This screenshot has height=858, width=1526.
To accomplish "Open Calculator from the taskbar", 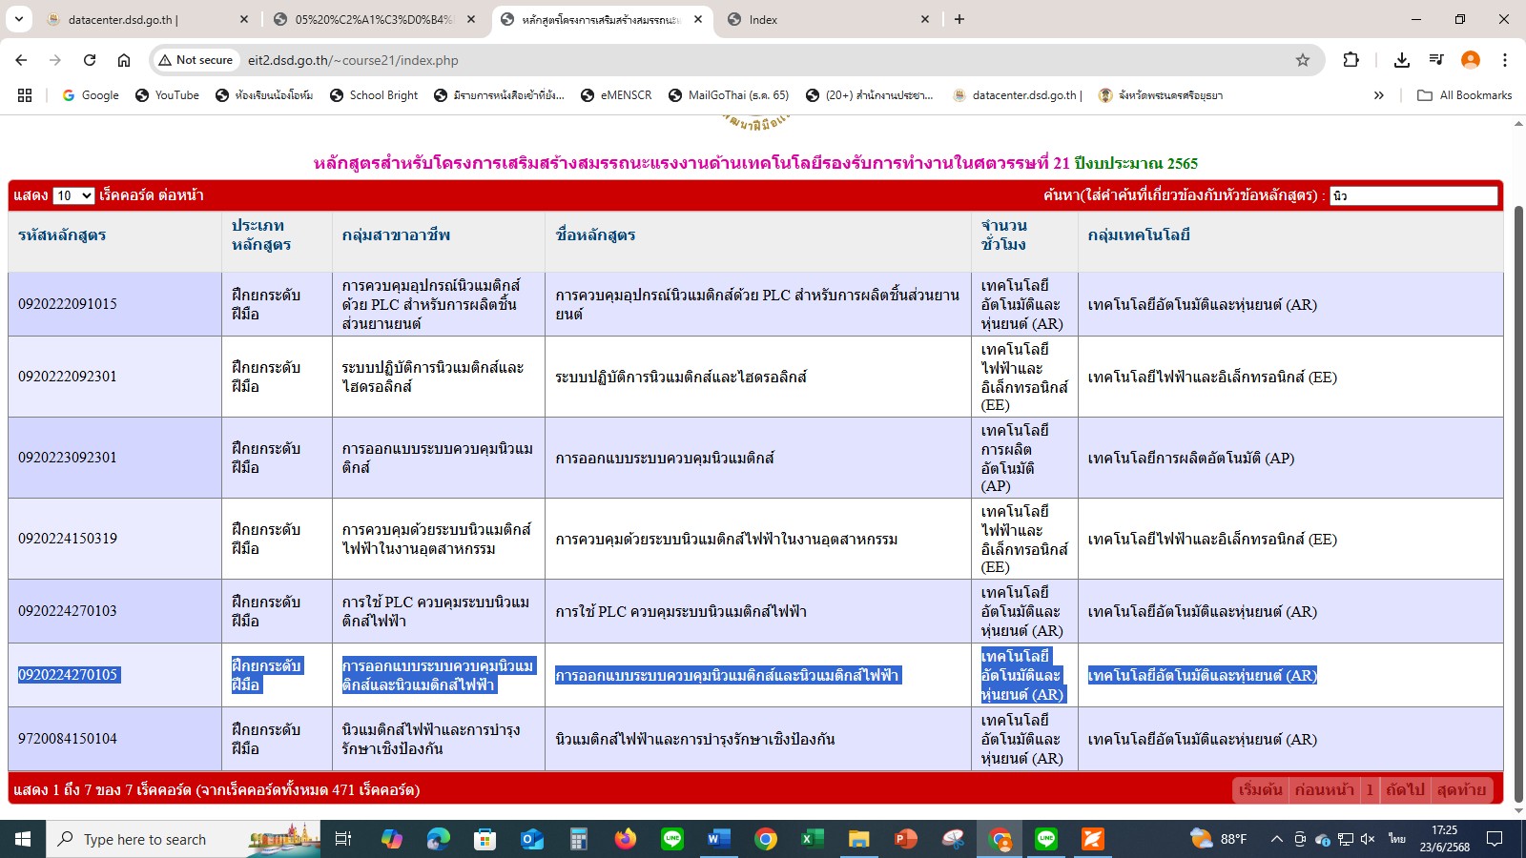I will coord(579,839).
